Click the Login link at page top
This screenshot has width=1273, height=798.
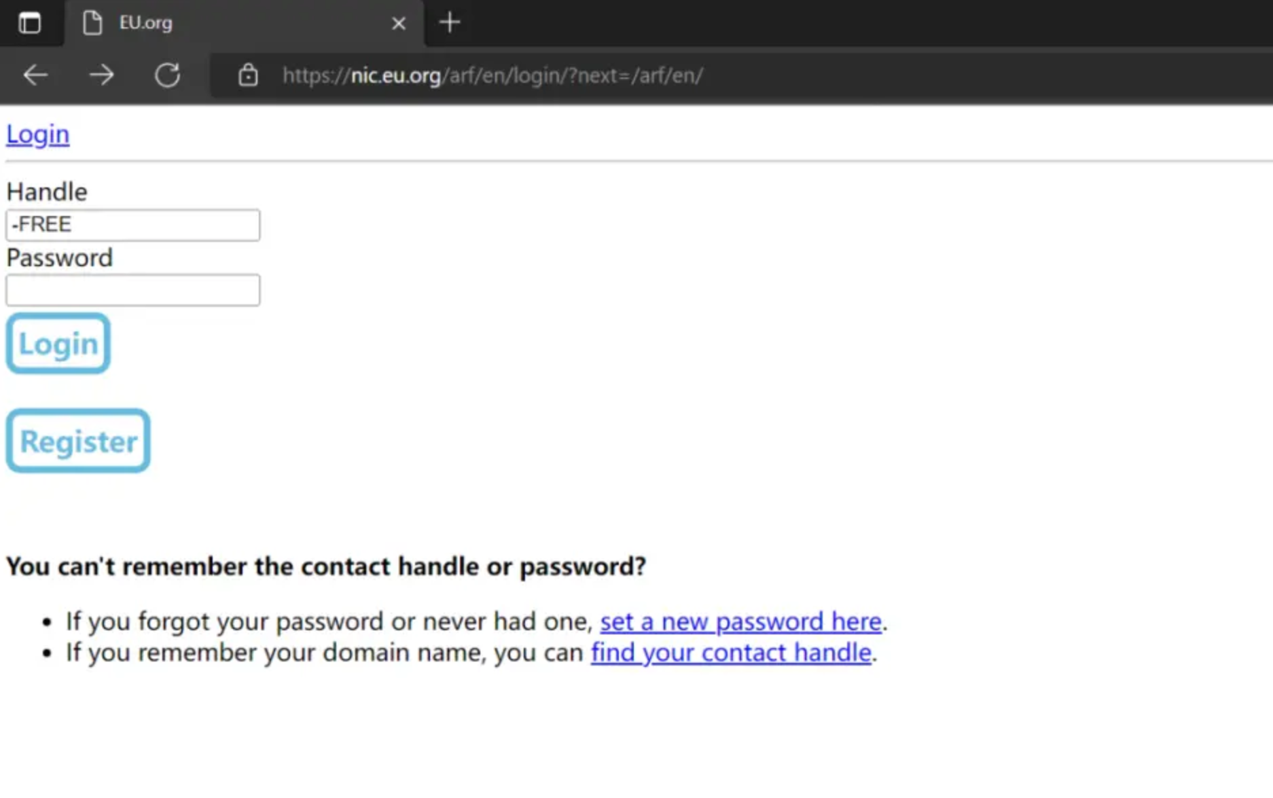(38, 134)
